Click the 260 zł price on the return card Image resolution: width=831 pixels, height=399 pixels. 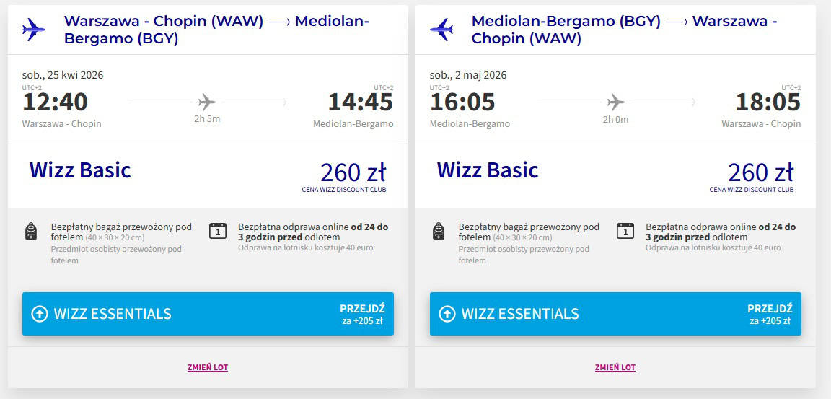[x=760, y=172]
